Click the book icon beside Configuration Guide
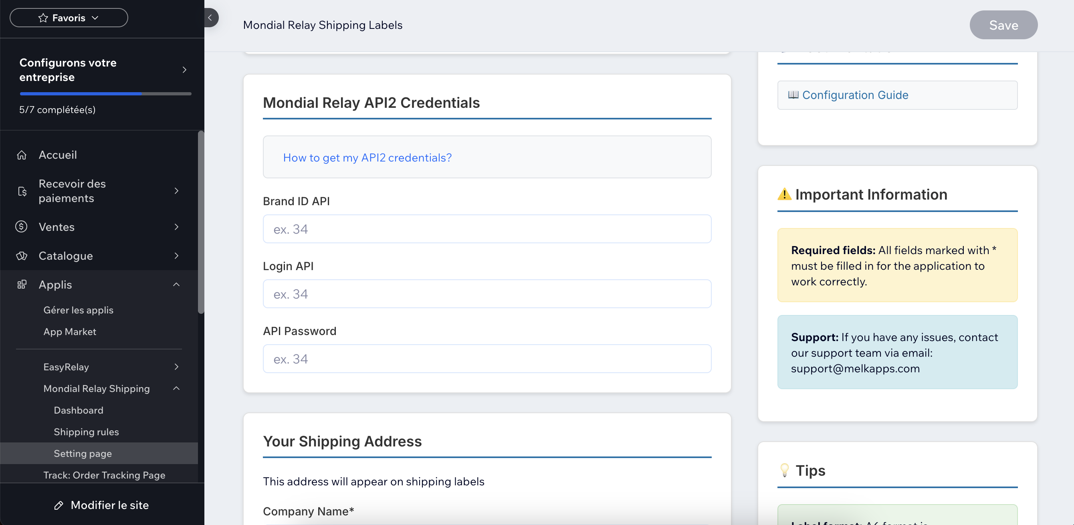 tap(794, 95)
